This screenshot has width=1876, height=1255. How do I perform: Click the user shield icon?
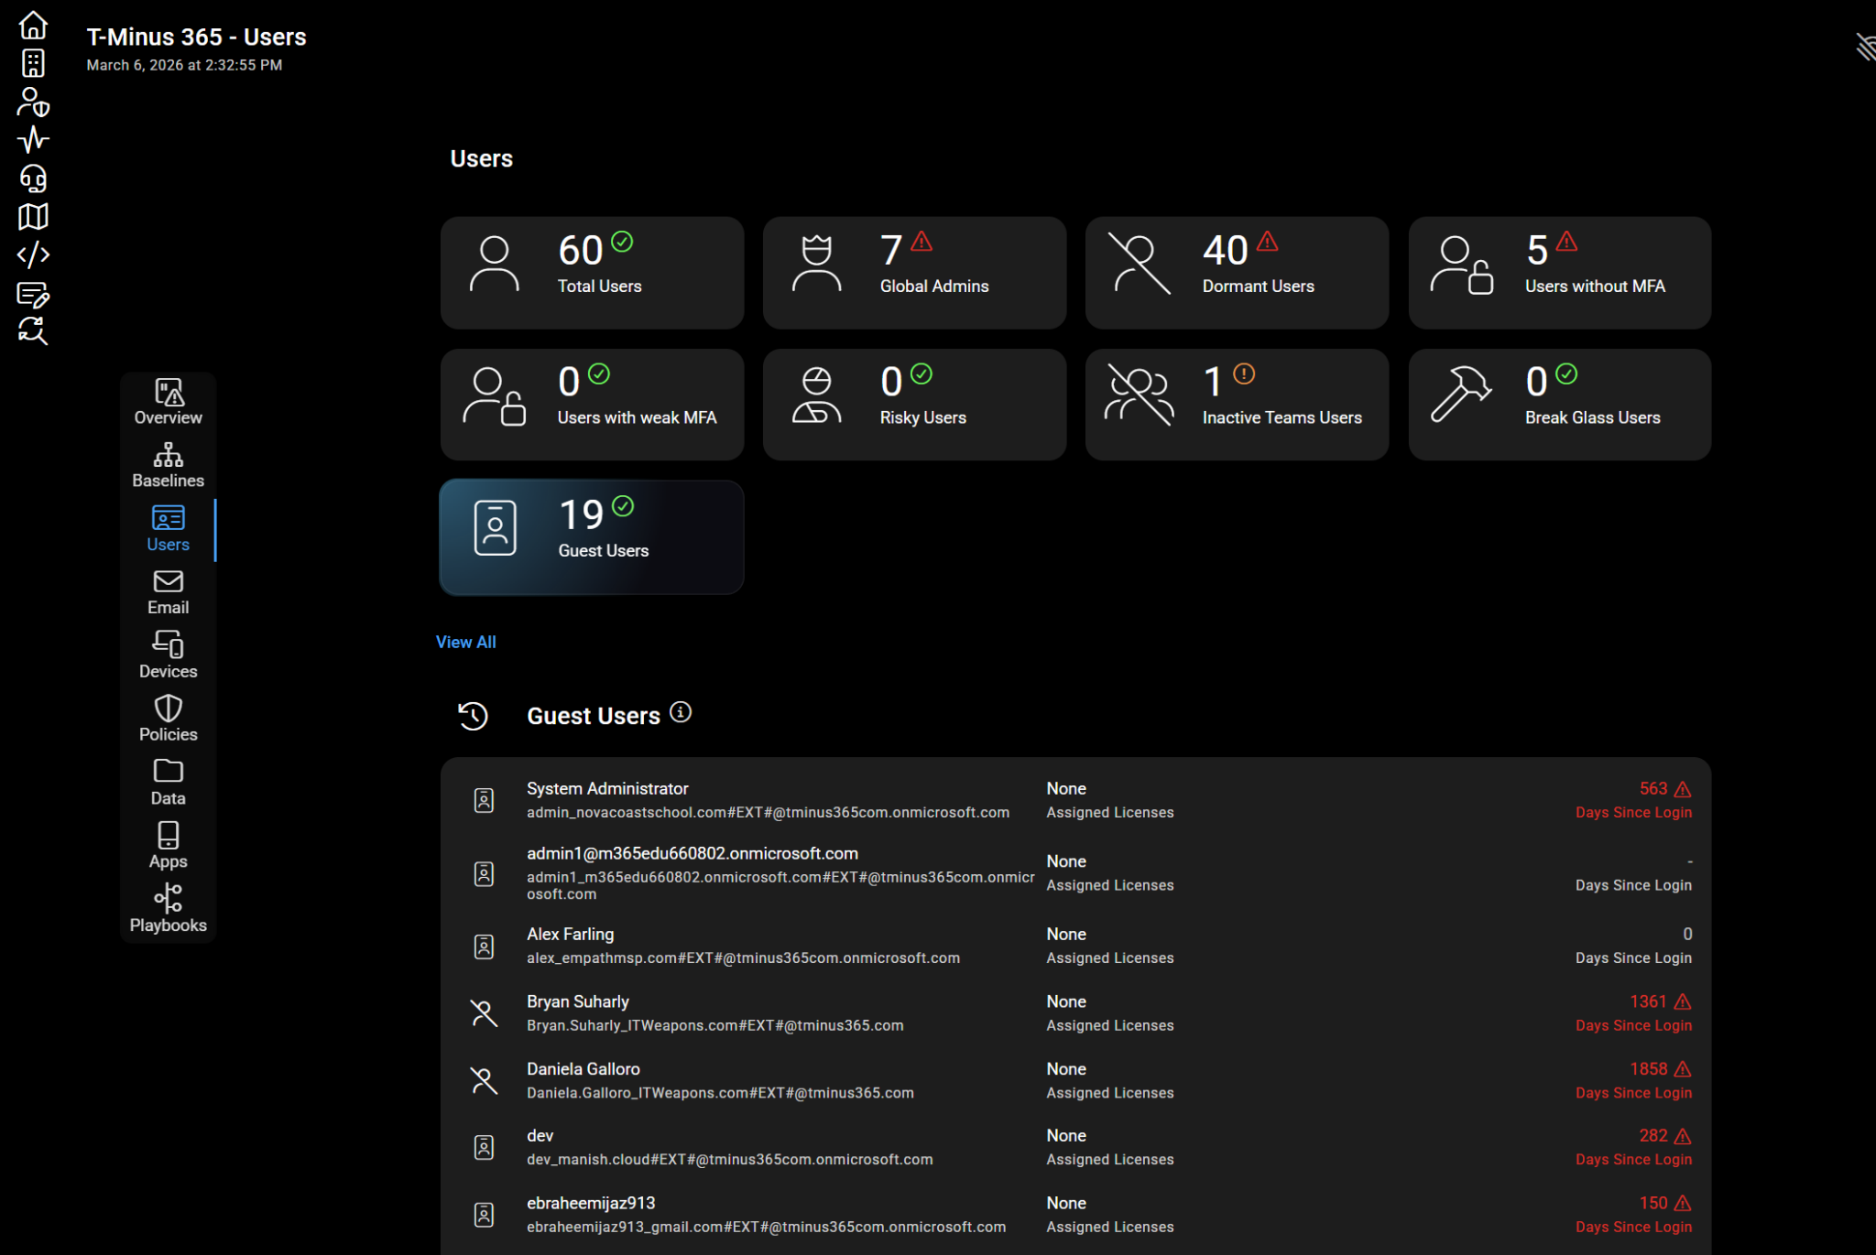pos(33,102)
